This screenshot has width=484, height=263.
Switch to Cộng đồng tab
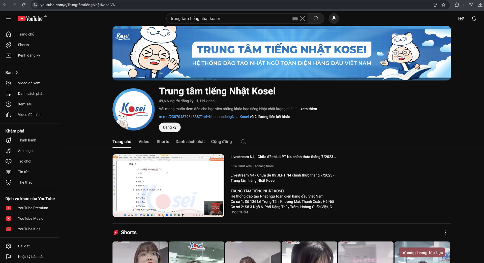coord(221,142)
